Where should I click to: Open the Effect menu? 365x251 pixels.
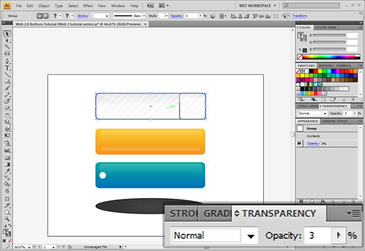88,6
